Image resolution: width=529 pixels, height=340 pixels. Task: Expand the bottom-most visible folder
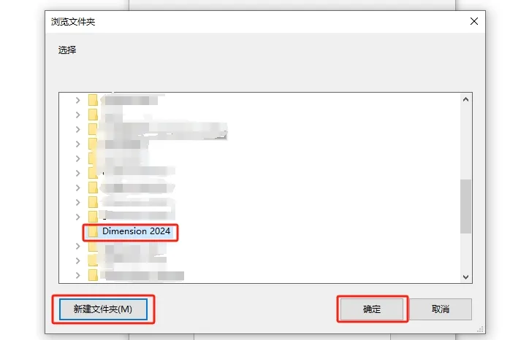pyautogui.click(x=78, y=275)
